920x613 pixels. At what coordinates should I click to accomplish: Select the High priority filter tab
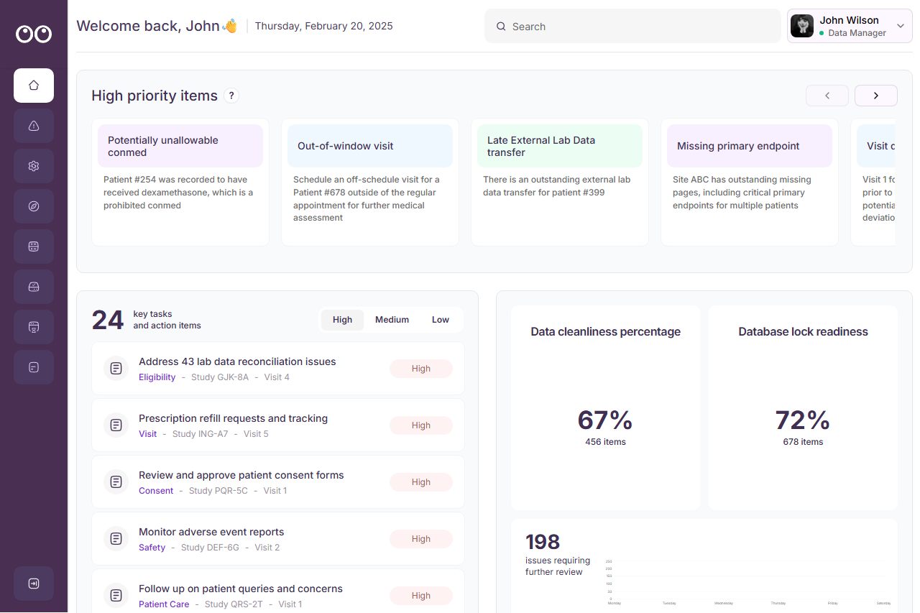tap(342, 320)
